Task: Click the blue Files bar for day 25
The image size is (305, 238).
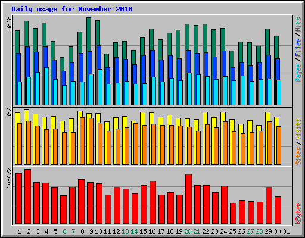Action: (x=233, y=74)
